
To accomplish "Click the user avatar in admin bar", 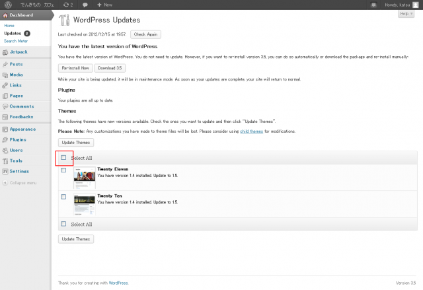I will click(x=416, y=5).
